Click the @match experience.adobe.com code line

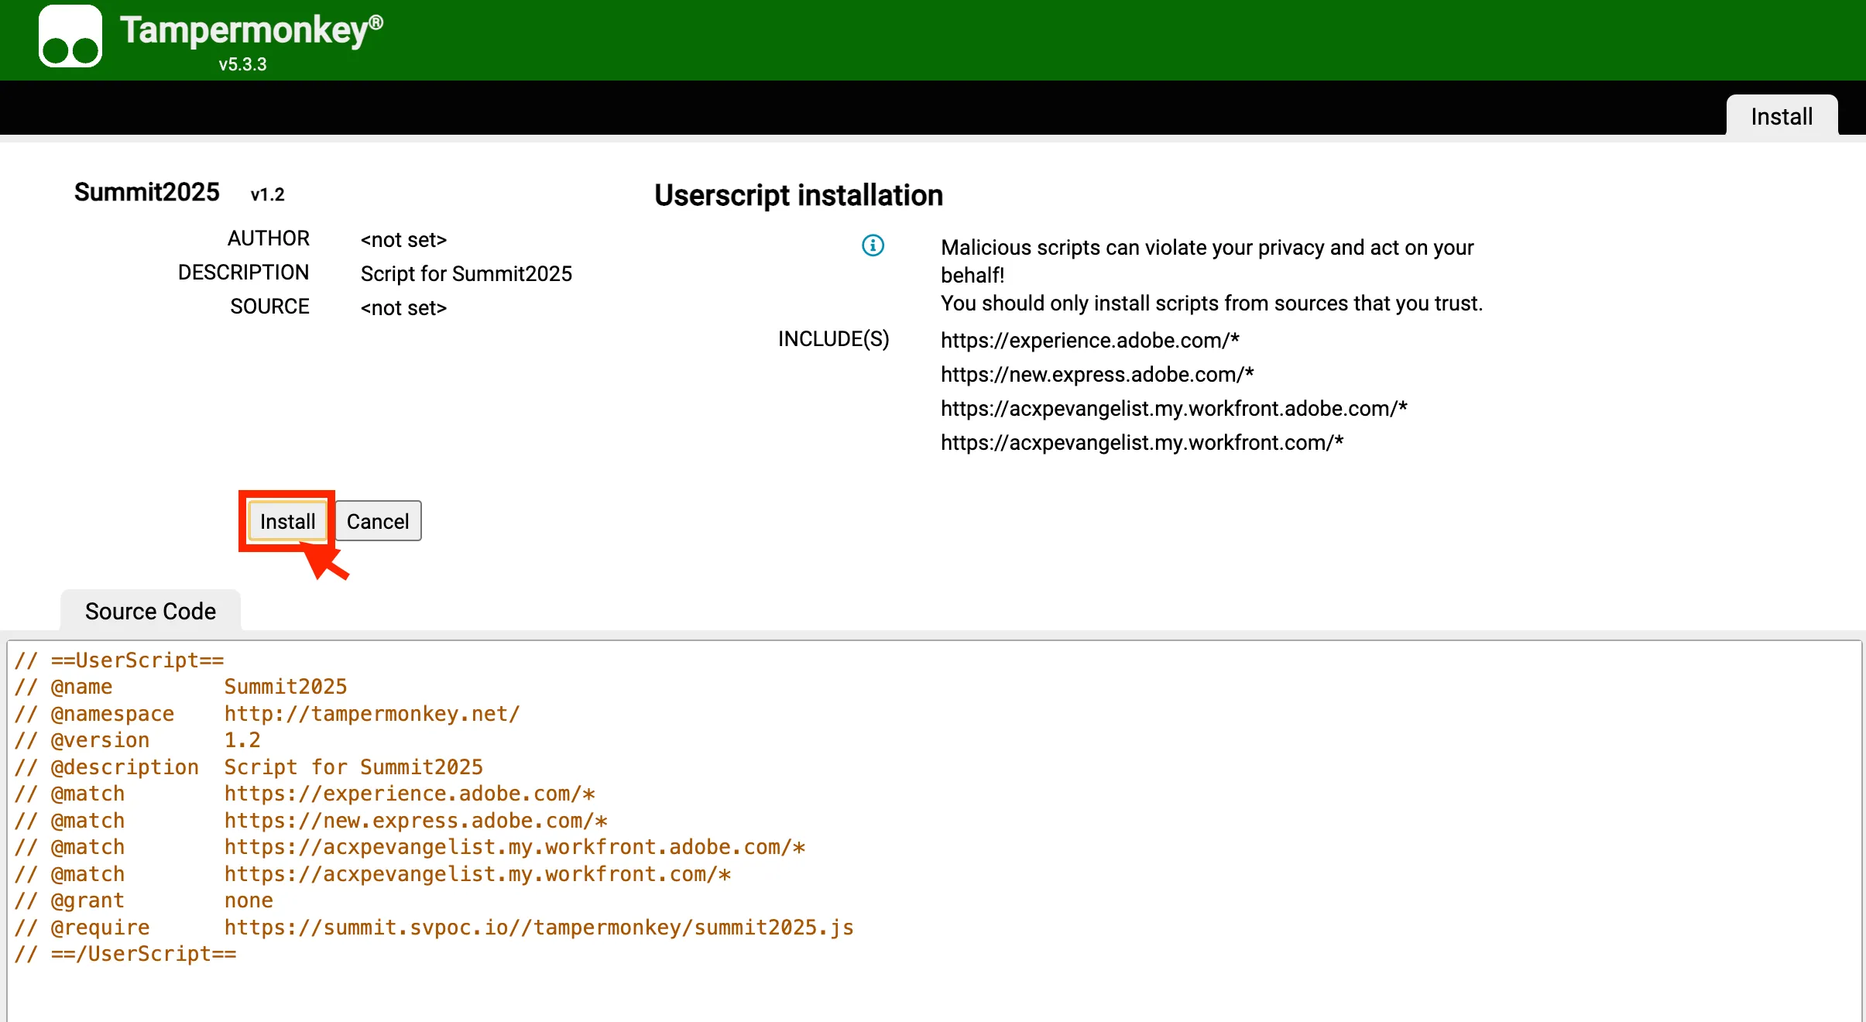click(304, 794)
